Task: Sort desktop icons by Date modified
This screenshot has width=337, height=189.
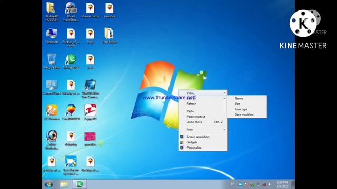Action: tap(247, 114)
